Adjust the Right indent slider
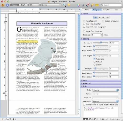The width and height of the screenshot is (123, 121). pos(101,50)
